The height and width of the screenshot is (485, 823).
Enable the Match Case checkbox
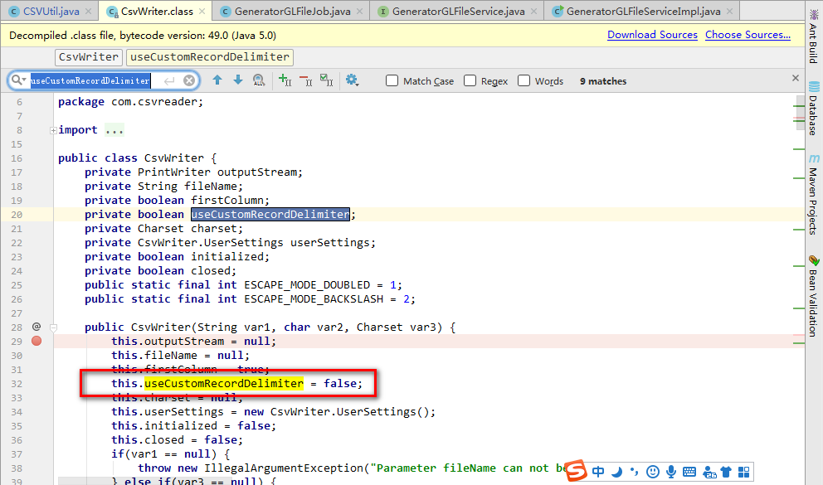click(392, 80)
